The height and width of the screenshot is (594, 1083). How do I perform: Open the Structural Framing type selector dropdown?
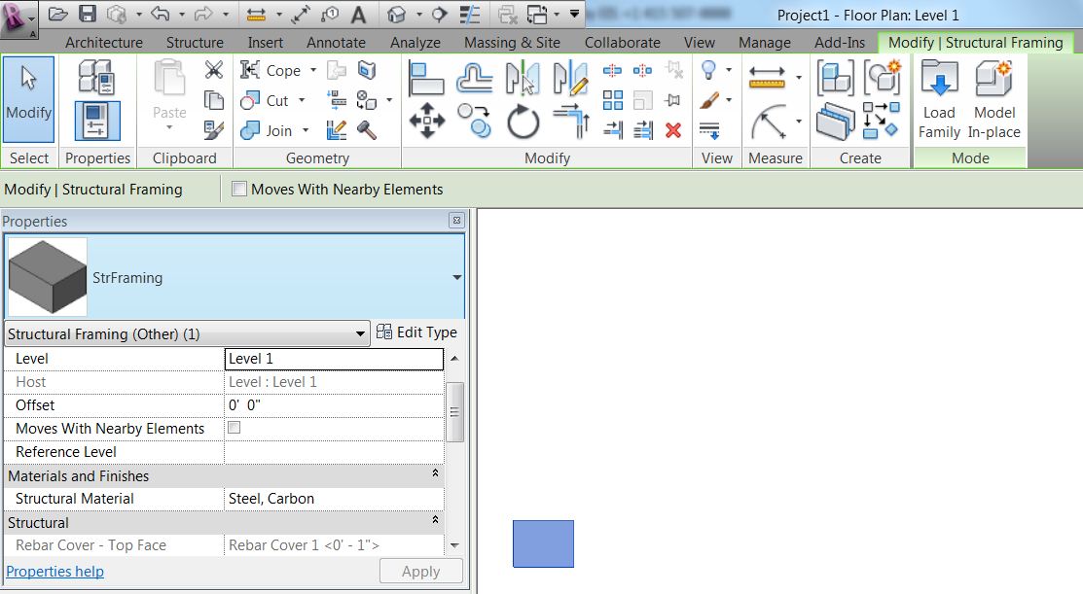click(360, 333)
